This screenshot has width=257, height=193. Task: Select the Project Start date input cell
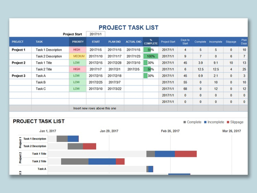click(96, 34)
